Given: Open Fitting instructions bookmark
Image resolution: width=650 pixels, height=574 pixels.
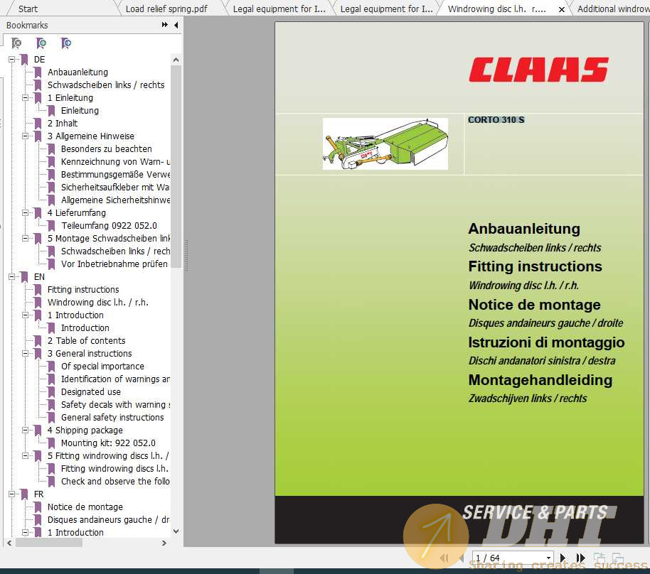Looking at the screenshot, I should [x=83, y=289].
